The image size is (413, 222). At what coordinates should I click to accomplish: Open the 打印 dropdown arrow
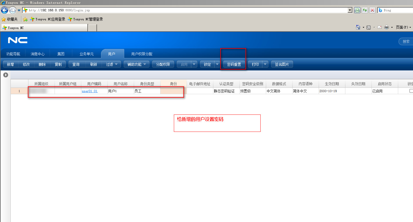pyautogui.click(x=265, y=64)
